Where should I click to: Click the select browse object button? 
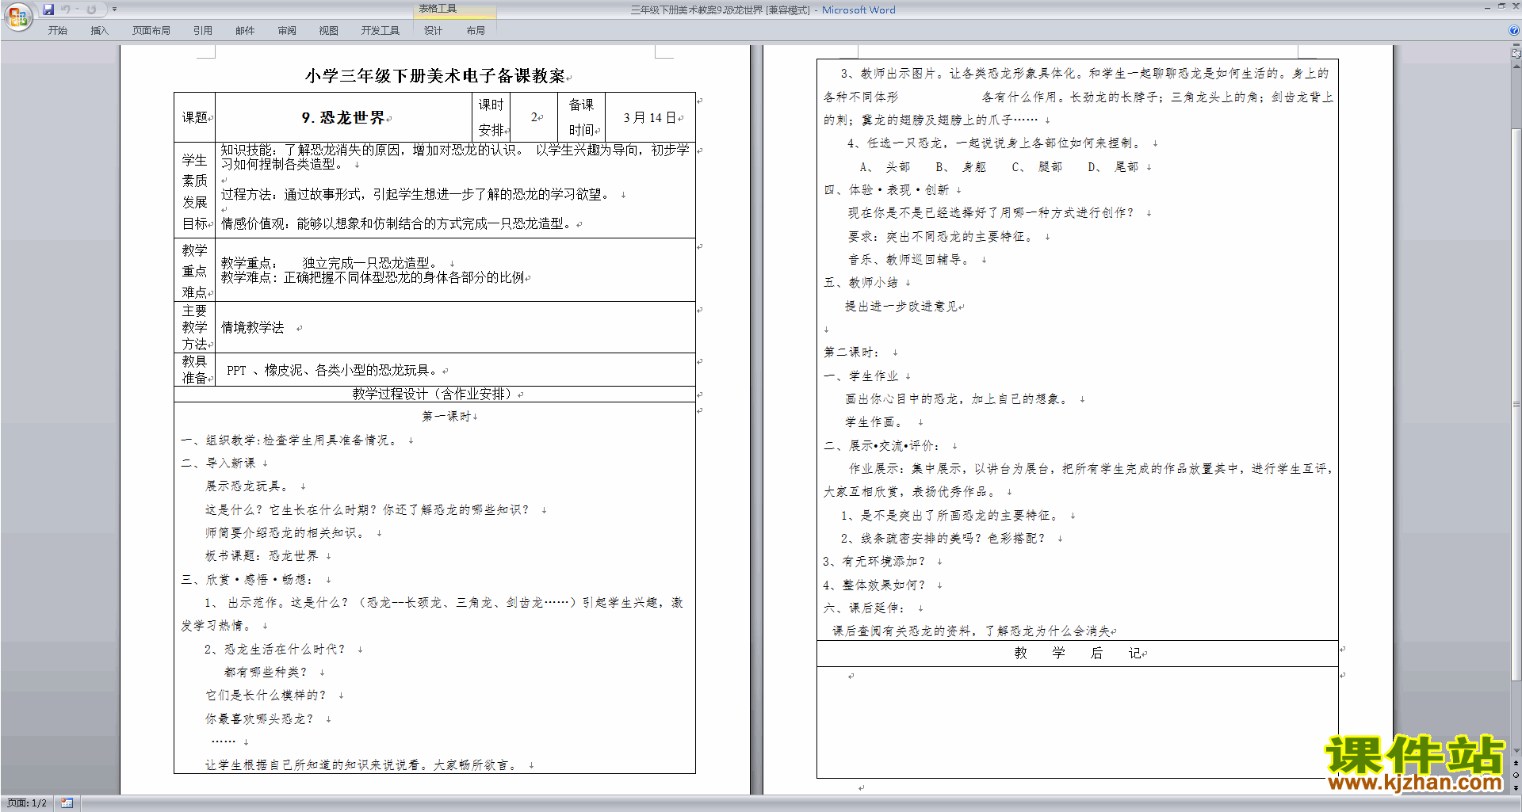point(1516,775)
